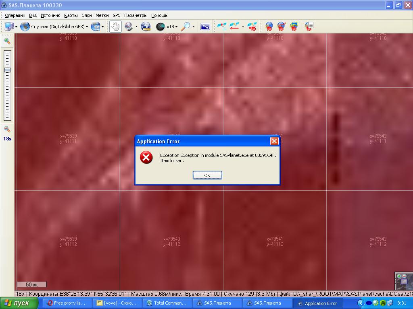Expand the computer source dropdown arrow
Viewport: 413px width, 309px height.
(16, 27)
